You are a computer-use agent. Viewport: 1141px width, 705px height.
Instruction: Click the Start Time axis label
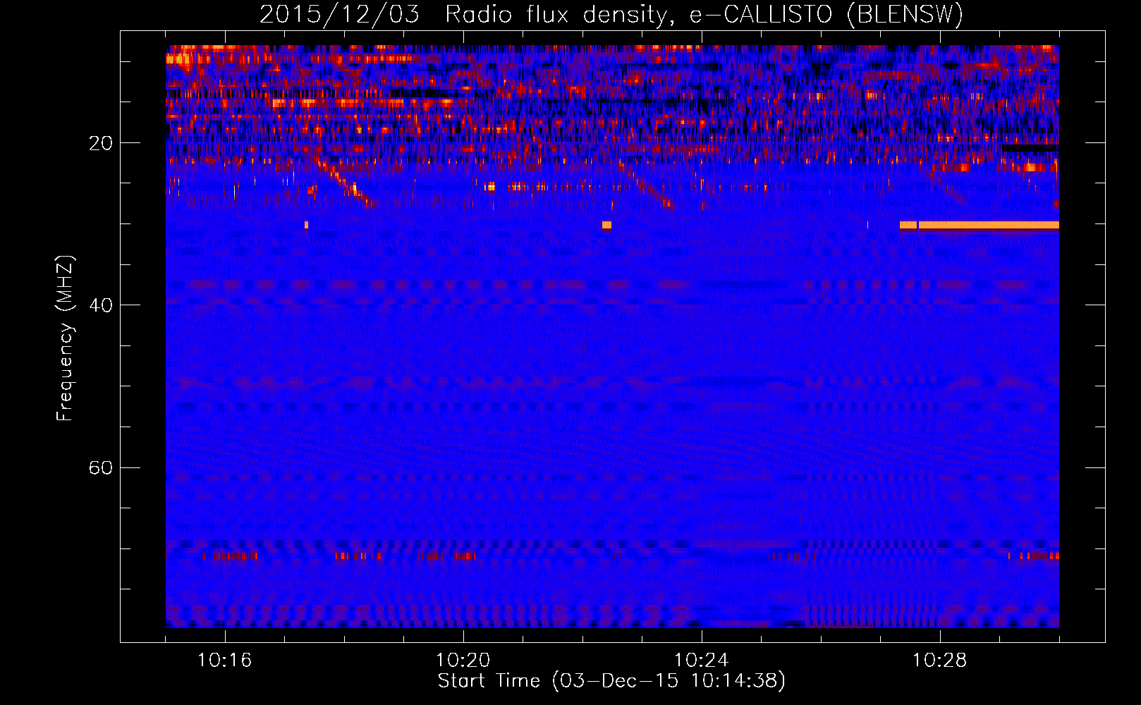point(611,681)
